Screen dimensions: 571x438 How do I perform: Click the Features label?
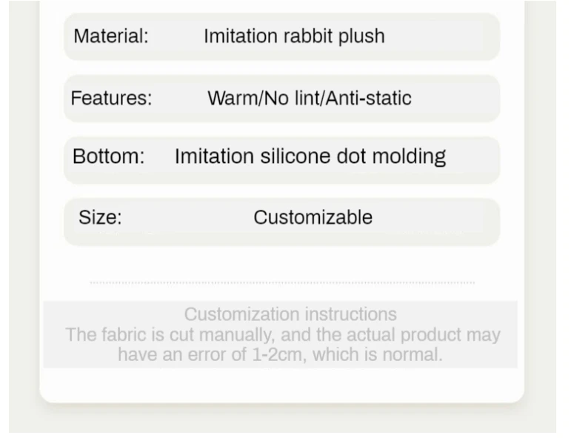[111, 98]
